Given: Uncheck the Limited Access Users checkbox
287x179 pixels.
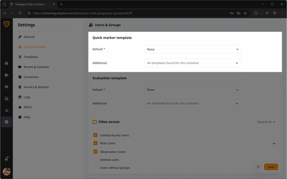Looking at the screenshot, I should 95,135.
